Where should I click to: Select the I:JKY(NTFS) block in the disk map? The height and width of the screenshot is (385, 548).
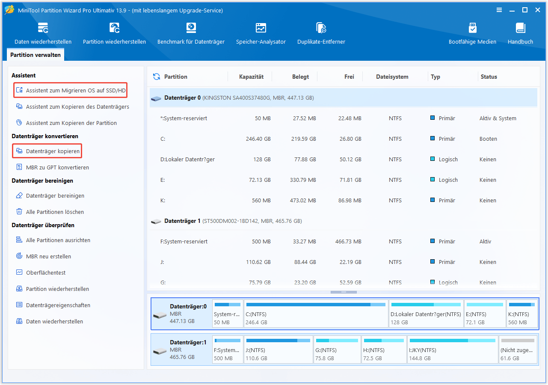pyautogui.click(x=453, y=349)
